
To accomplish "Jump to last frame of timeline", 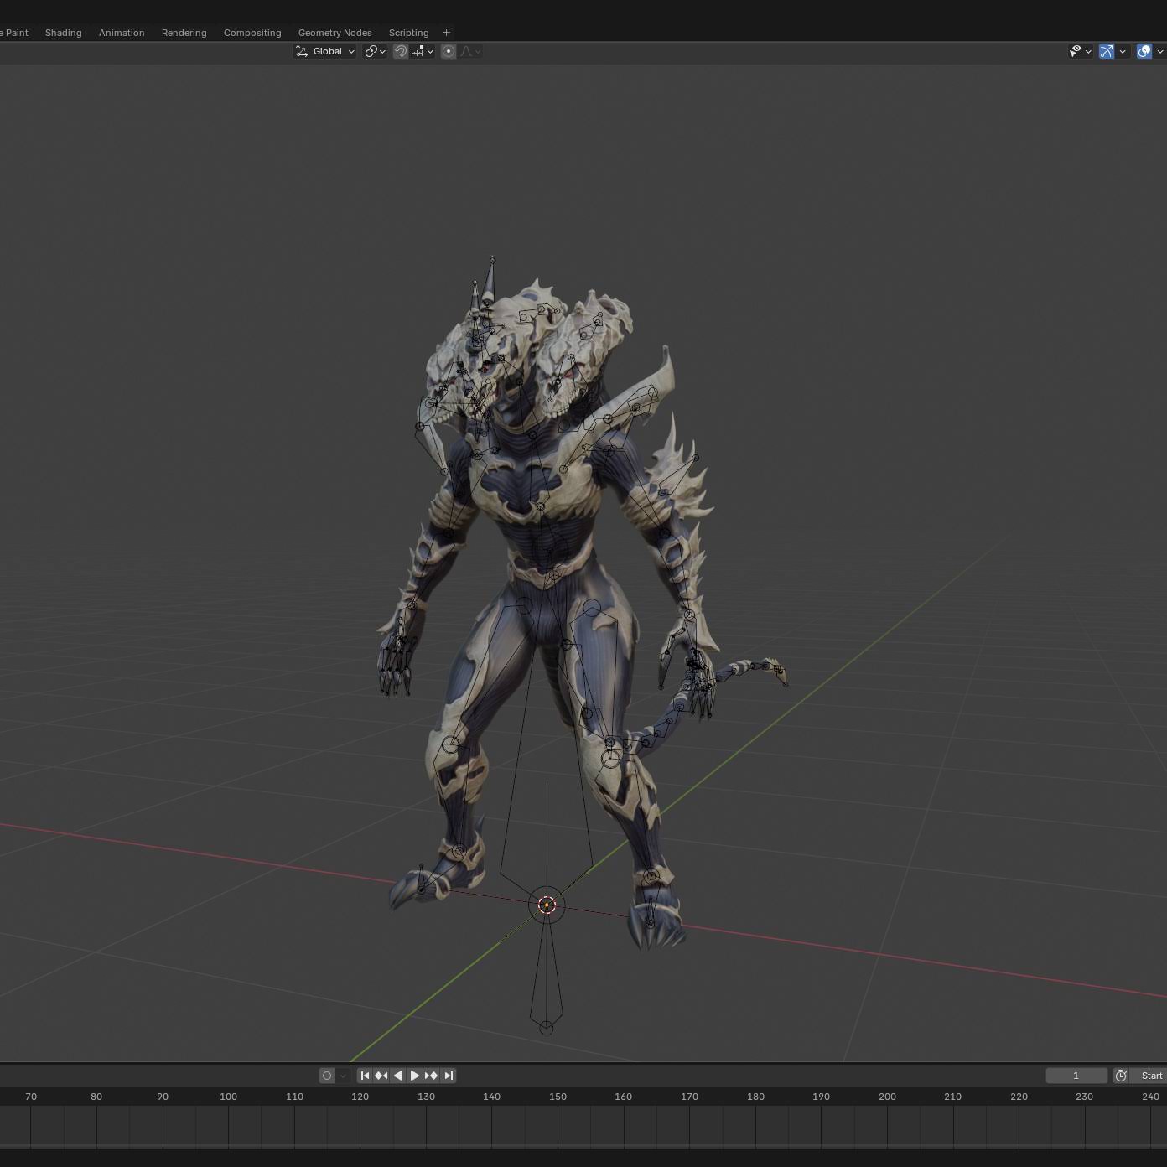I will point(449,1076).
